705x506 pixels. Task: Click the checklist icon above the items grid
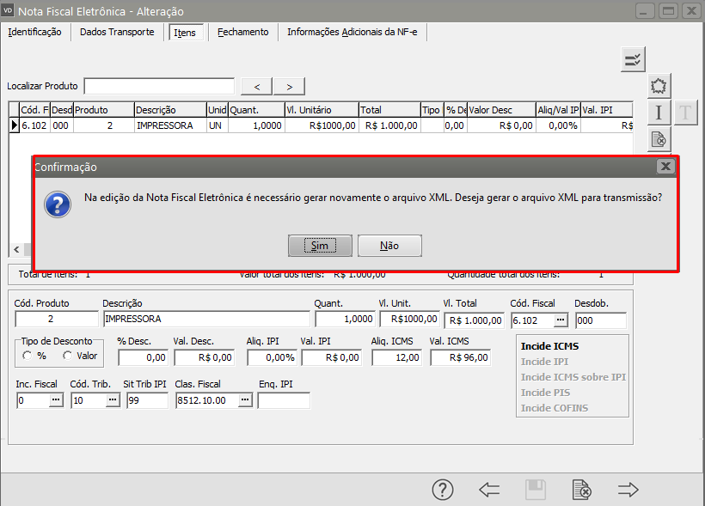pos(633,59)
